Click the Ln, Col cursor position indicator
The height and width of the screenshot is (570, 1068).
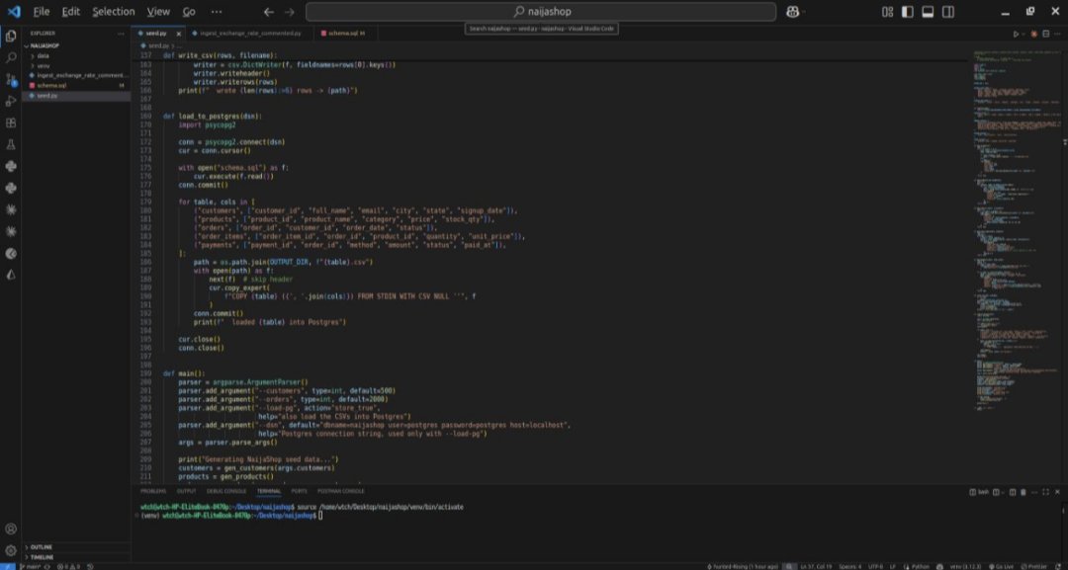pyautogui.click(x=815, y=566)
